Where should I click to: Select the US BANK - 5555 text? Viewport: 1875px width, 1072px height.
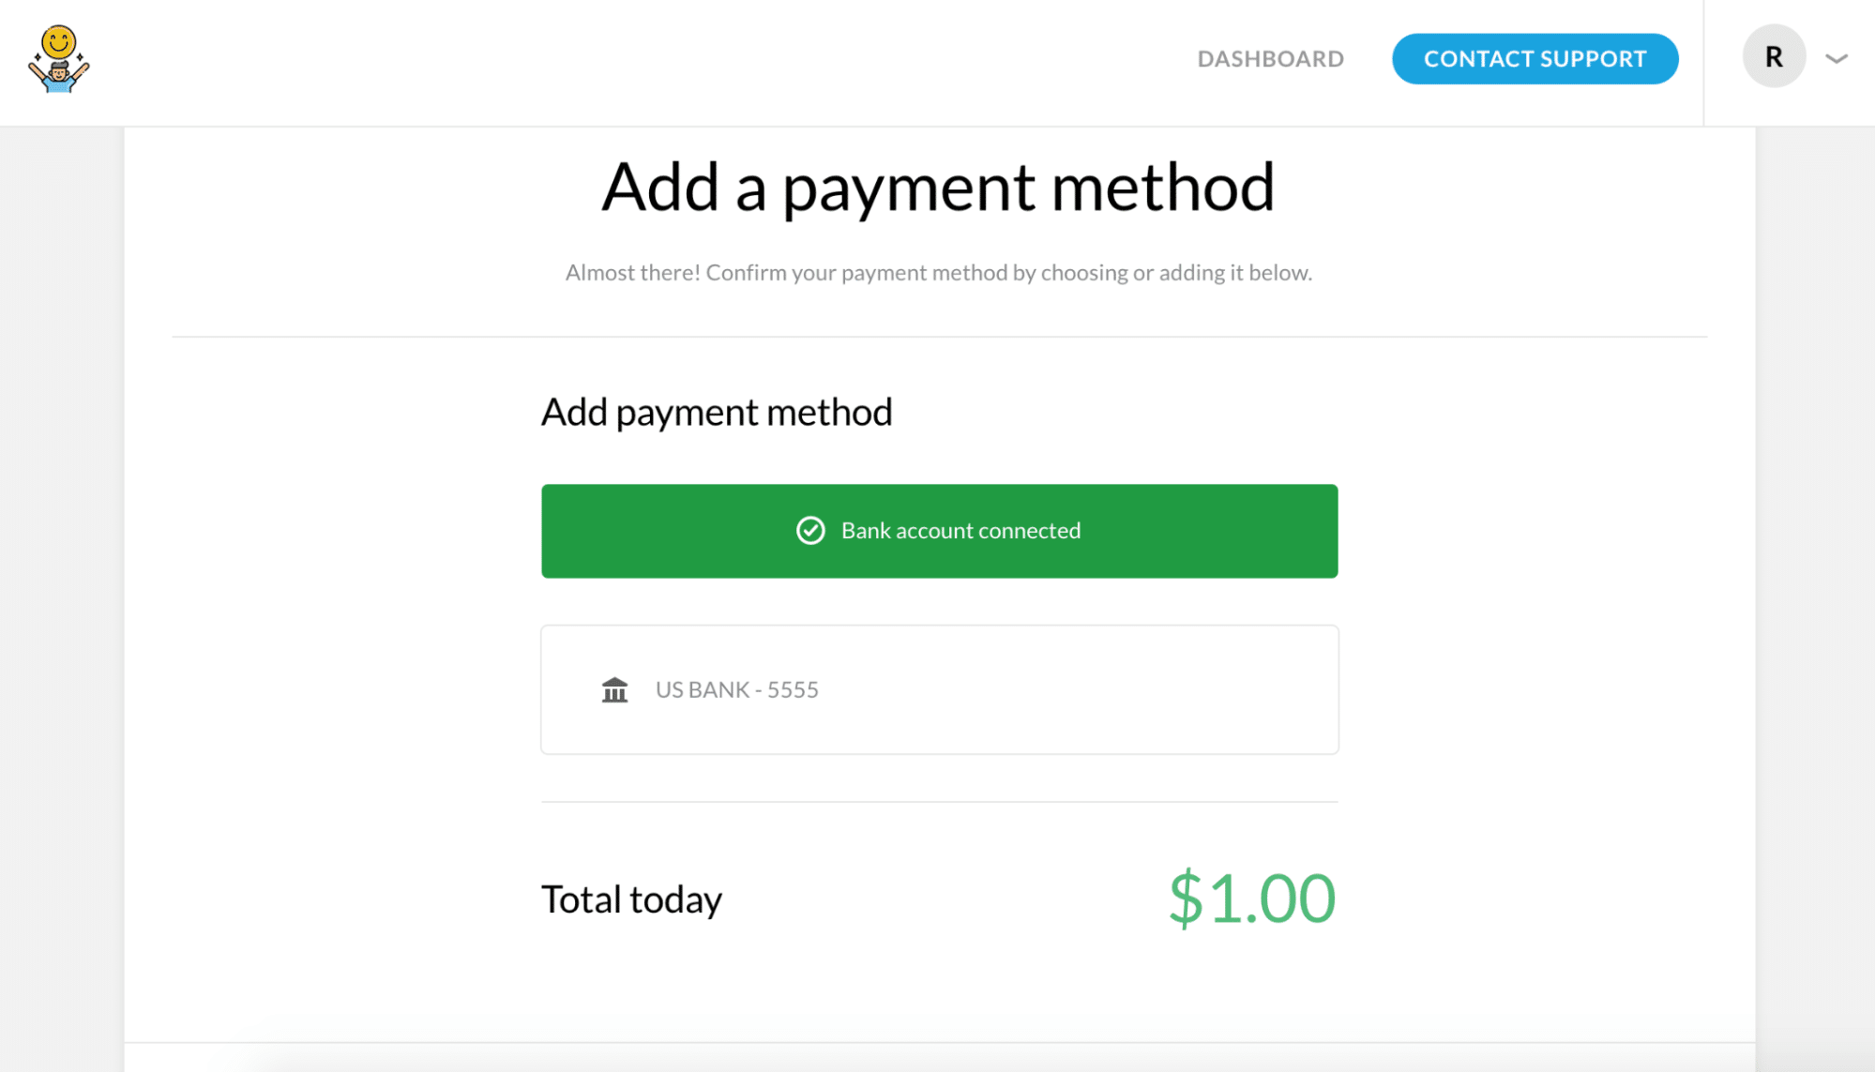click(x=736, y=690)
